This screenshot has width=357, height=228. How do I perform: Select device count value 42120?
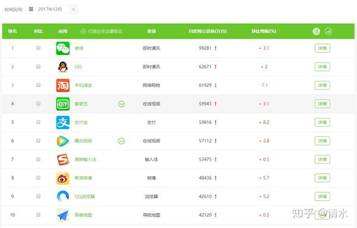[x=205, y=215]
